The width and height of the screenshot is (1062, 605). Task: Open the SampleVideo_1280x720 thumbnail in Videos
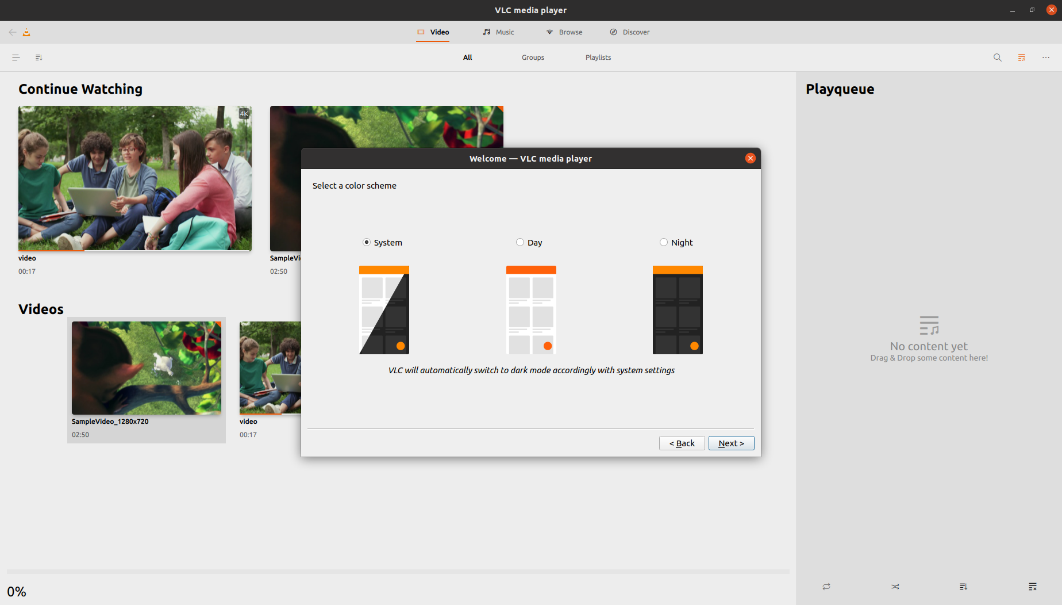click(x=147, y=368)
